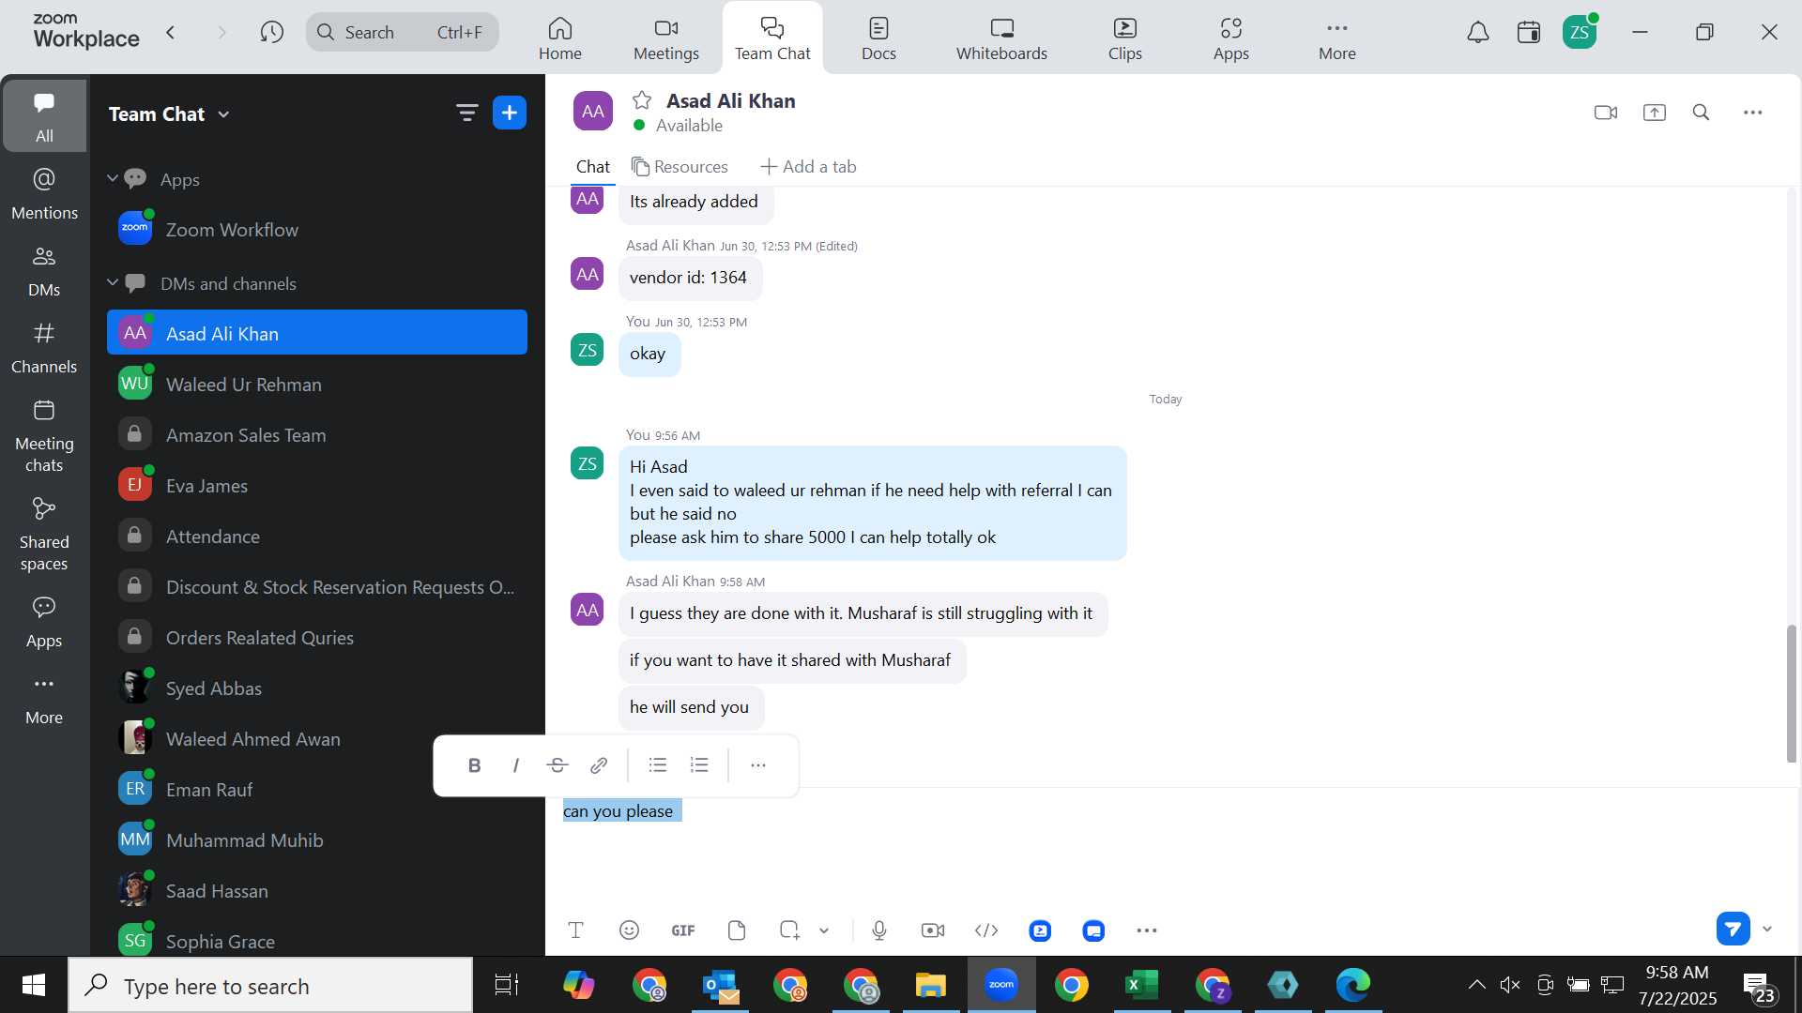1802x1013 pixels.
Task: Open the Docs tab
Action: click(878, 38)
